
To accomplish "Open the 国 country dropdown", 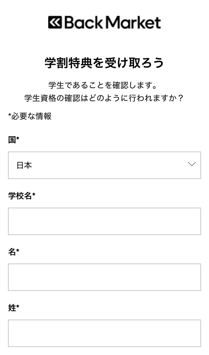I will pos(104,165).
